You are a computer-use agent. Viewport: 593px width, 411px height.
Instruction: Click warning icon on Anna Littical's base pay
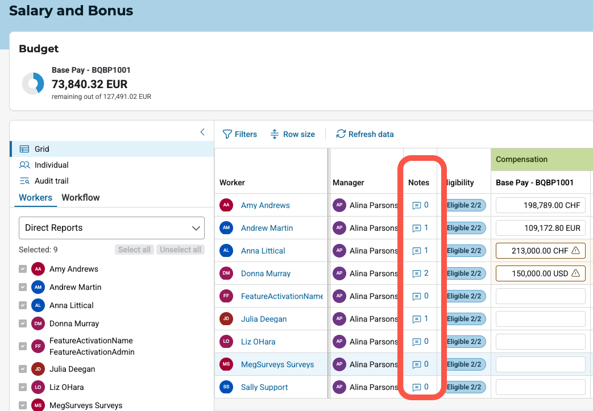(575, 251)
